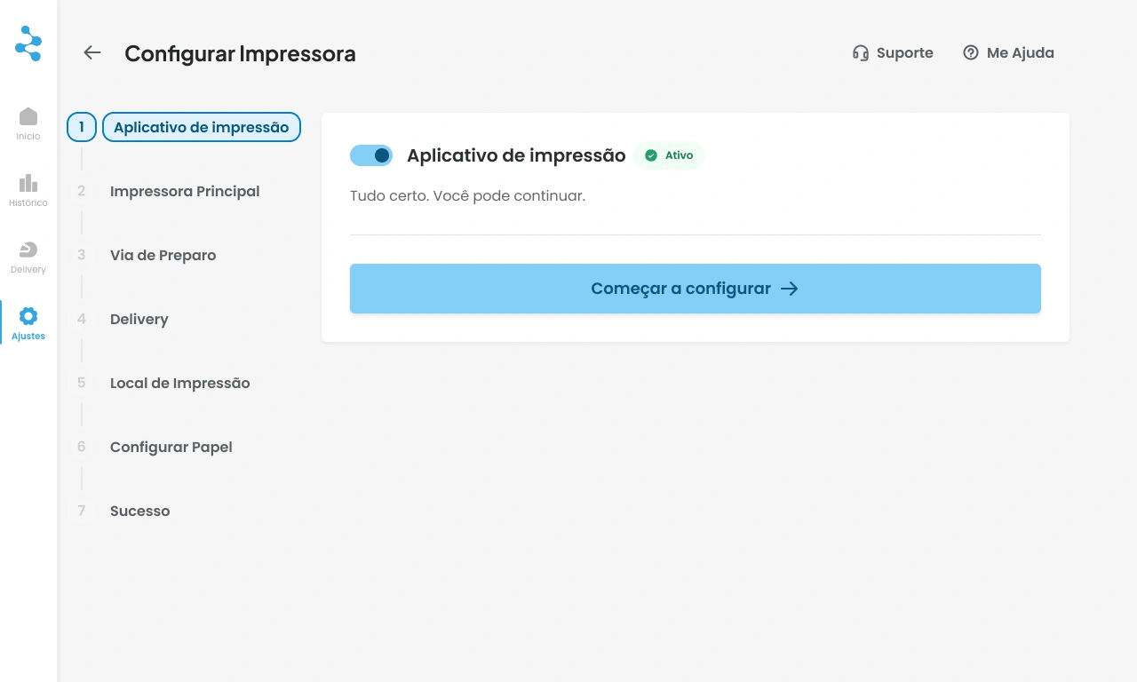Viewport: 1137px width, 682px height.
Task: Click the Me Ajuda question icon
Action: pyautogui.click(x=971, y=53)
